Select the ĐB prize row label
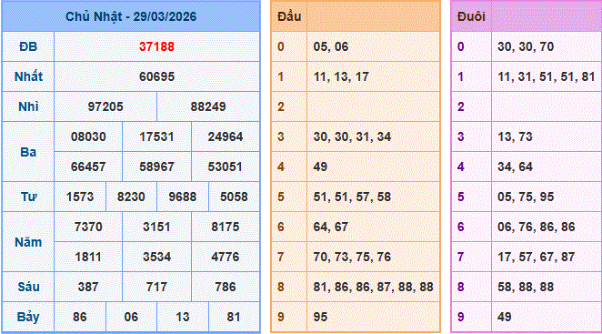This screenshot has width=602, height=334. [x=28, y=46]
